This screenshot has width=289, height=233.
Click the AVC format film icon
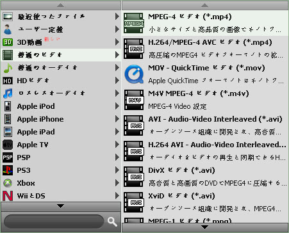point(134,49)
